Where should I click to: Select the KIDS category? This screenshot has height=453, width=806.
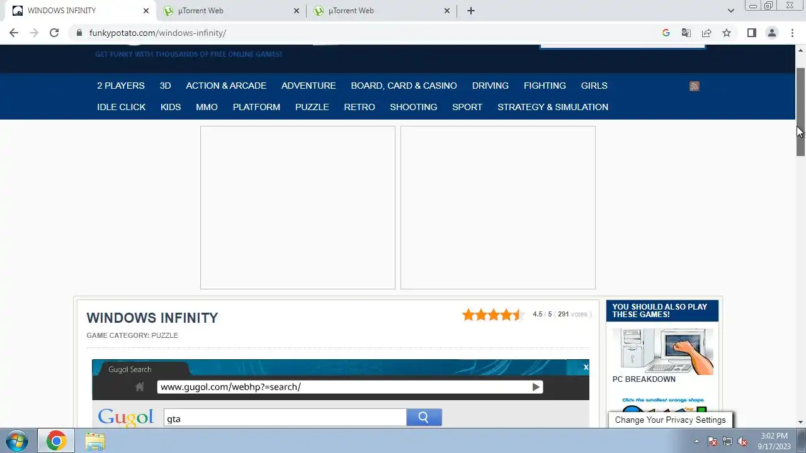pos(171,107)
